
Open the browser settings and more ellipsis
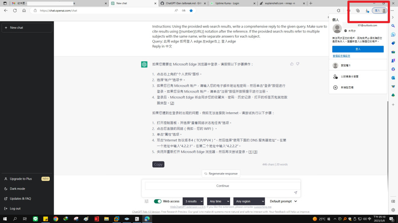tap(393, 10)
